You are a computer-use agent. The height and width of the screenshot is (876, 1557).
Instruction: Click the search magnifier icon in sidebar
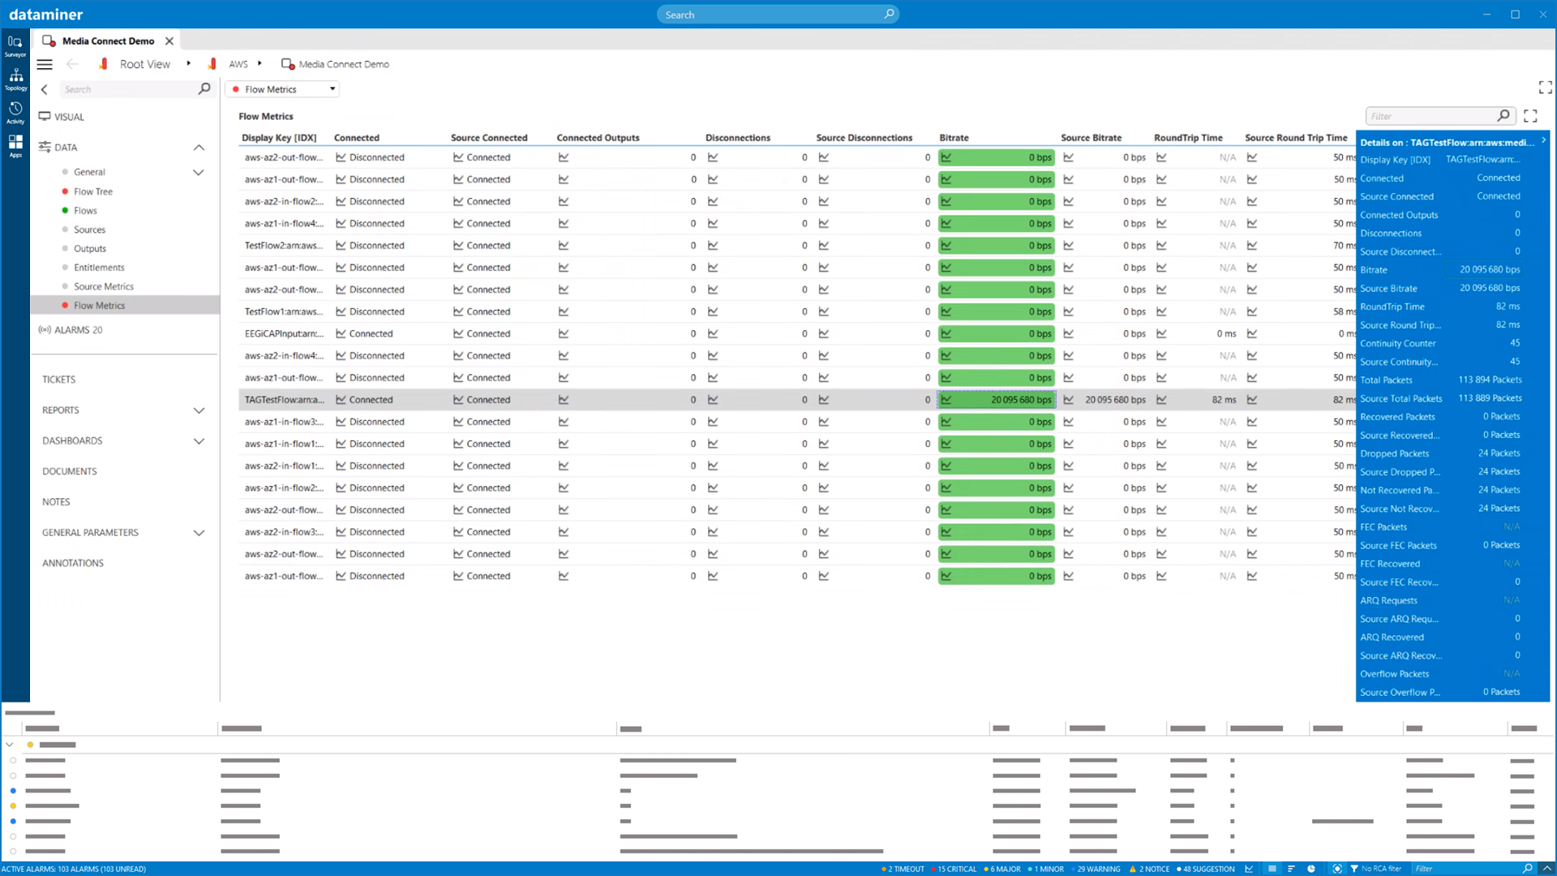pyautogui.click(x=205, y=88)
